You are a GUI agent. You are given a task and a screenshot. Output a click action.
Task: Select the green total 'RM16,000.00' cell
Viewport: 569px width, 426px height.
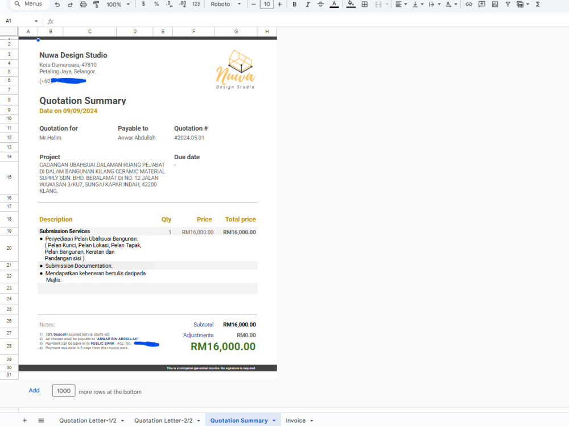pos(223,346)
